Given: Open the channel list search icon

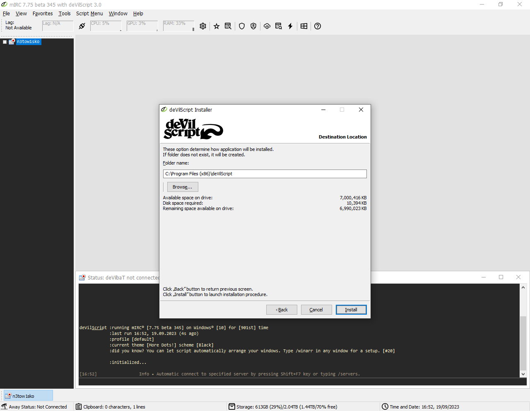Looking at the screenshot, I should tap(228, 26).
